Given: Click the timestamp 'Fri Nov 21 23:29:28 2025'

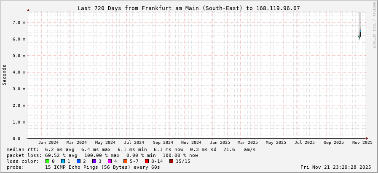Looking at the screenshot, I should pyautogui.click(x=336, y=167).
